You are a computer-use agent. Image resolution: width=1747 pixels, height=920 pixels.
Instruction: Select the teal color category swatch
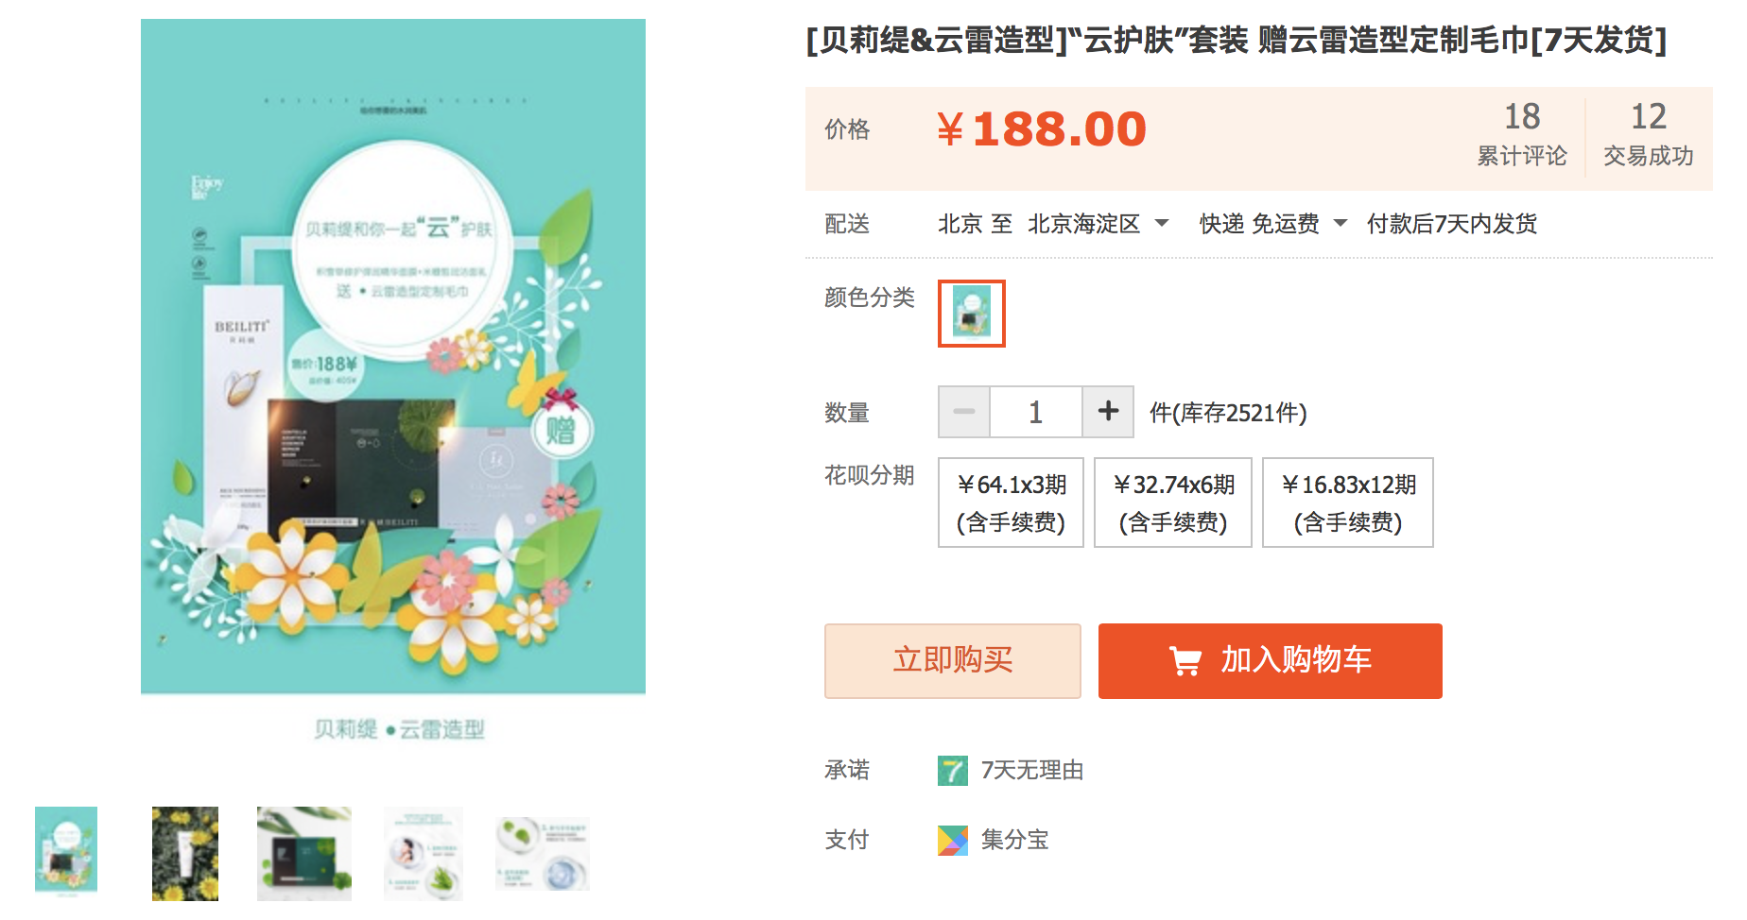971,314
